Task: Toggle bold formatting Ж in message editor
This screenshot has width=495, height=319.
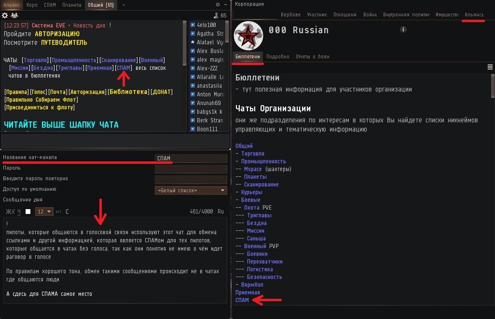Action: click(x=8, y=212)
